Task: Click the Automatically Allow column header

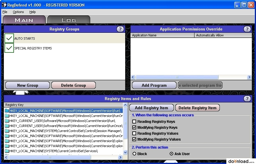Action: 223,35
